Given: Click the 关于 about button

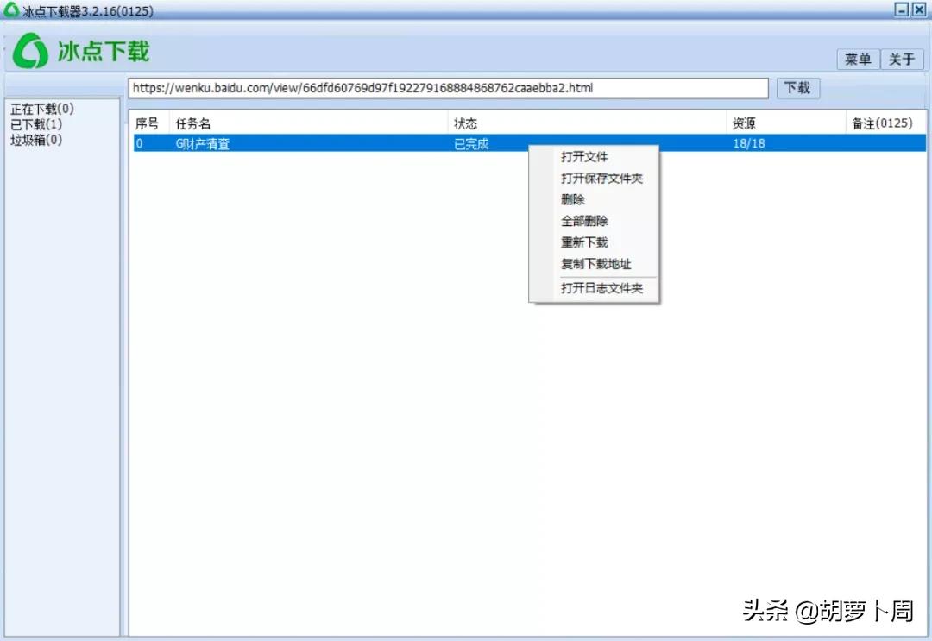Looking at the screenshot, I should [901, 59].
